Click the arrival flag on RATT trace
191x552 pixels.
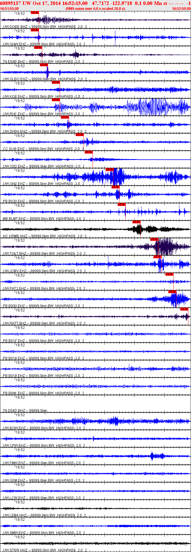point(184,309)
